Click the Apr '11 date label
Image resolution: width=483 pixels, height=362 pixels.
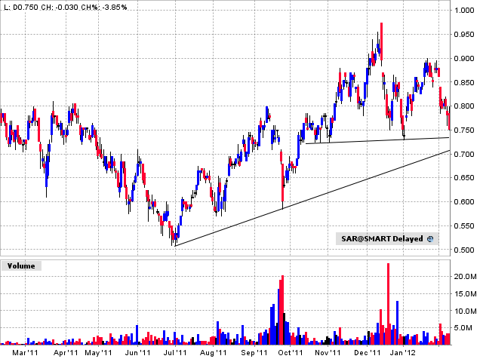click(66, 353)
